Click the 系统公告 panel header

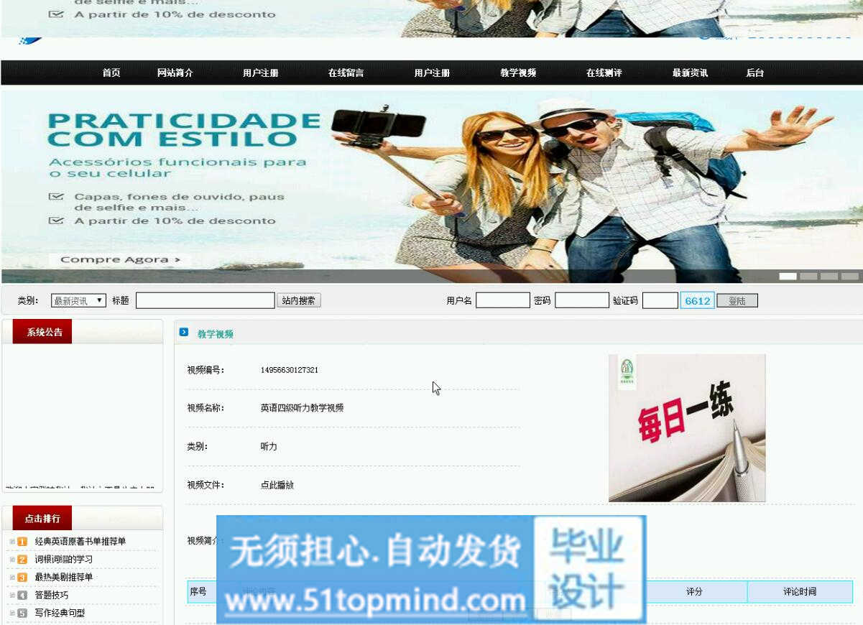[x=43, y=332]
